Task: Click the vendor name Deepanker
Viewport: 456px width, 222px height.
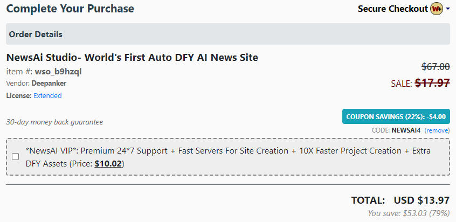Action: tap(49, 84)
